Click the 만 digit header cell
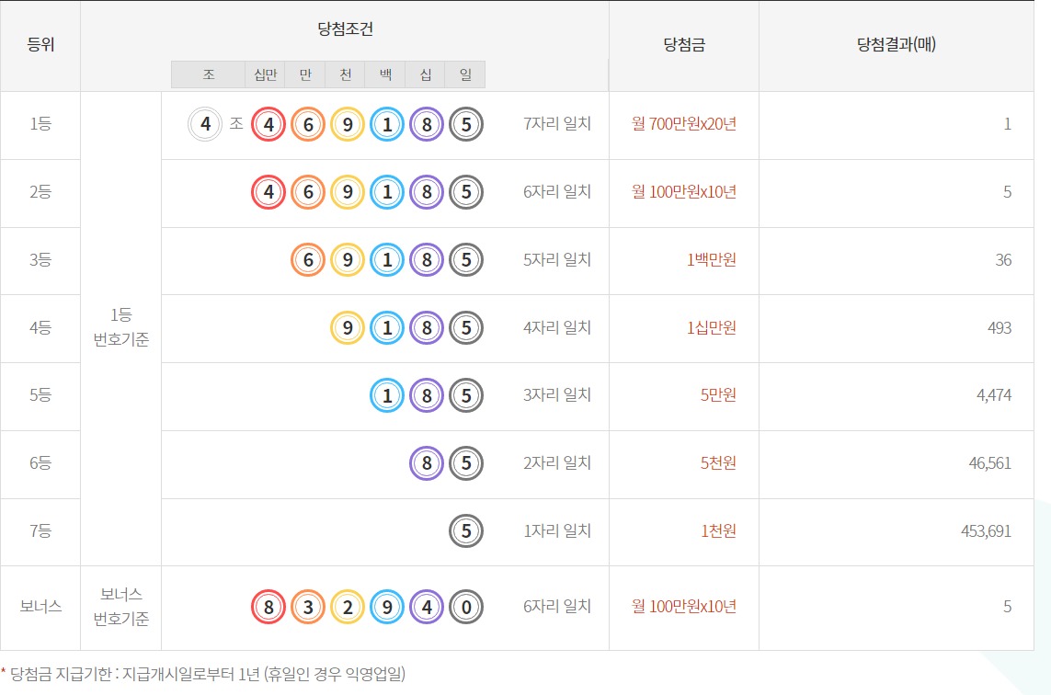This screenshot has width=1051, height=695. 305,74
